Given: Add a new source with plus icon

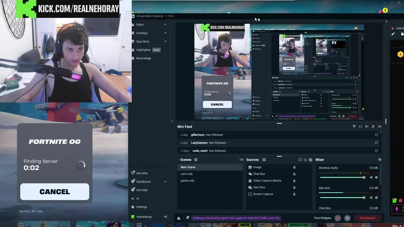Looking at the screenshot, I should pyautogui.click(x=264, y=160).
